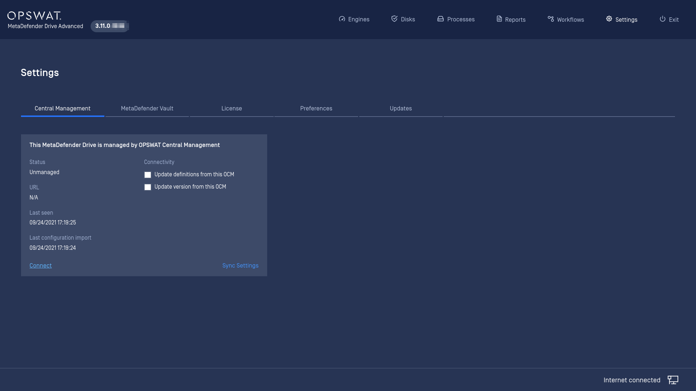Image resolution: width=696 pixels, height=391 pixels.
Task: Click the Disks shield-check icon
Action: tap(394, 18)
